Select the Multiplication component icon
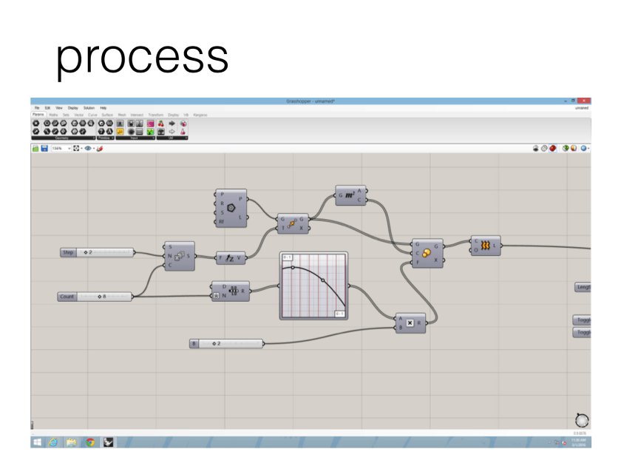Viewport: 621px width, 466px height. 410,323
